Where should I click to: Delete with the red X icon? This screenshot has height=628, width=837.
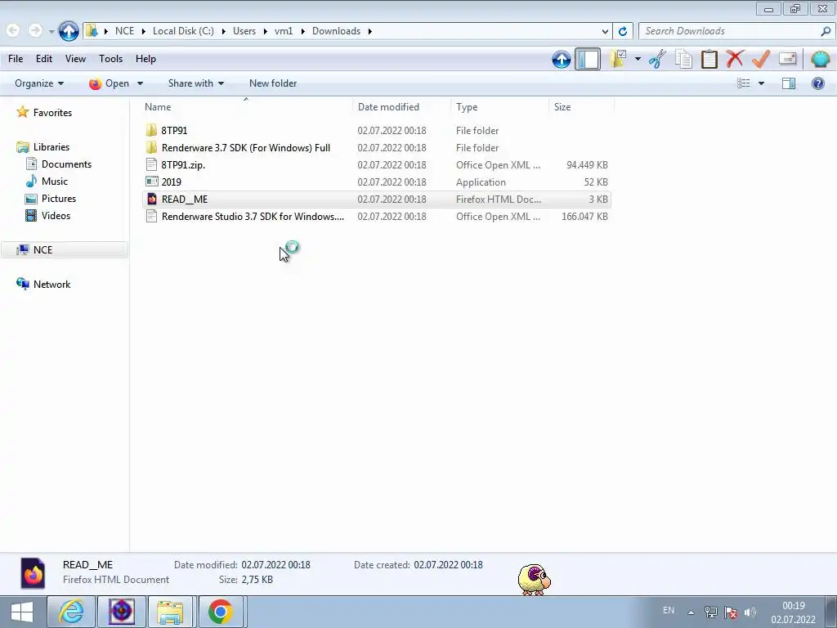735,59
